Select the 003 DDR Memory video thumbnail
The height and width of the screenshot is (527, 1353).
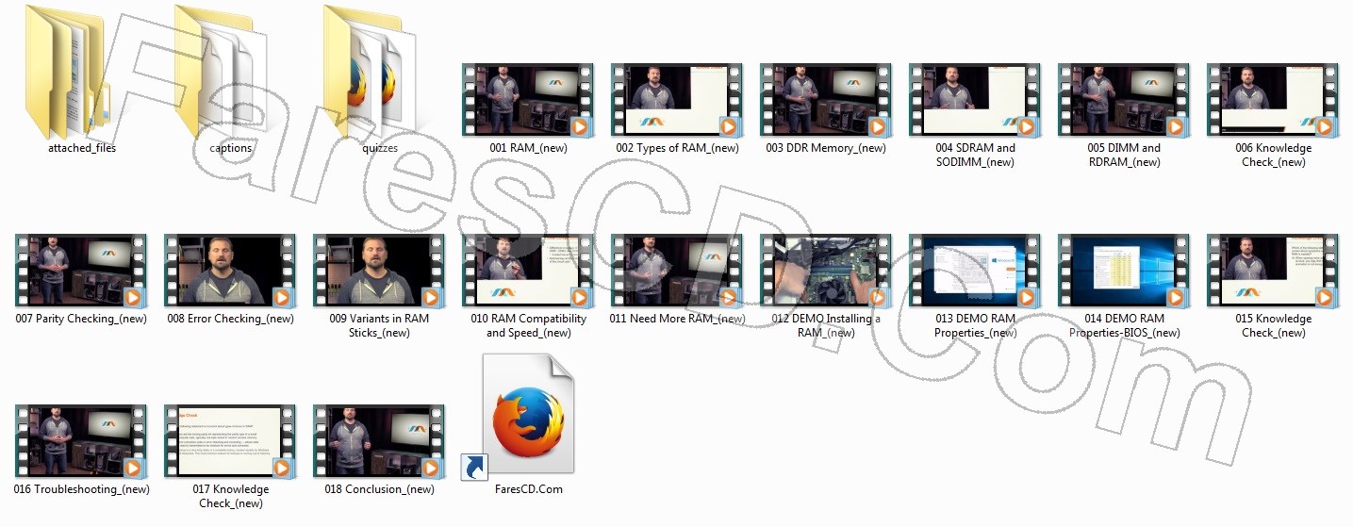click(x=826, y=100)
